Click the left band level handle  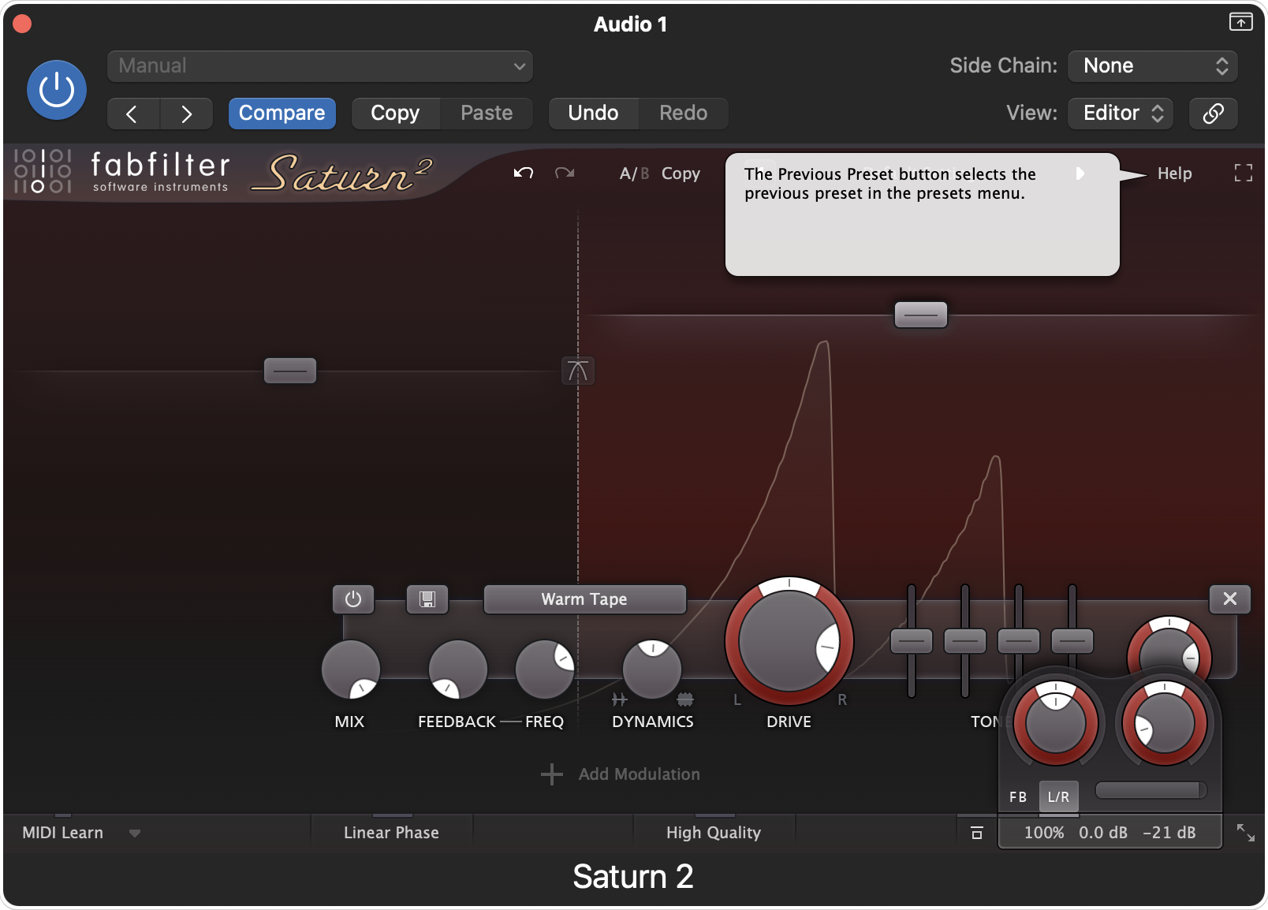tap(290, 371)
